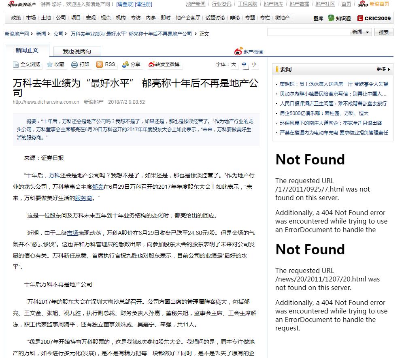Click 新浪地产网 breadcrumb link
The image size is (404, 358).
tap(17, 34)
